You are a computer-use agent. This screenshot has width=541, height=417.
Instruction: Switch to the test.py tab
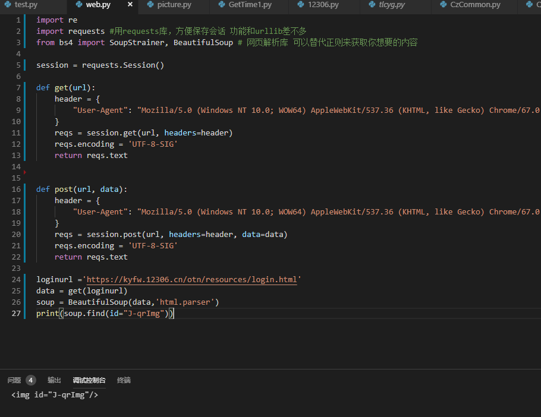coord(26,5)
